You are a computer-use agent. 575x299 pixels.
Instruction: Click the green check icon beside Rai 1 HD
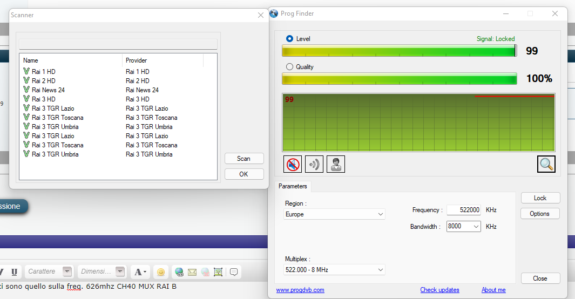coord(26,71)
